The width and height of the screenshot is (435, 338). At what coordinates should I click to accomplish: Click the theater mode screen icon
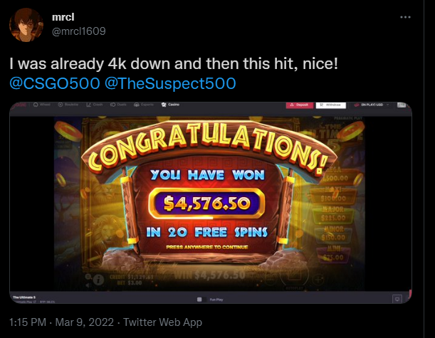[397, 299]
